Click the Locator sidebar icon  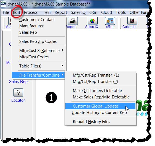coord(18,92)
